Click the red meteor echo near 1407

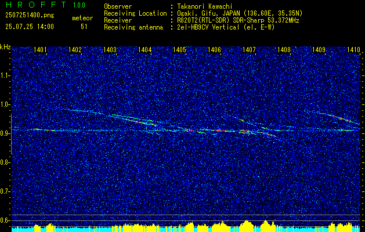tap(247, 132)
